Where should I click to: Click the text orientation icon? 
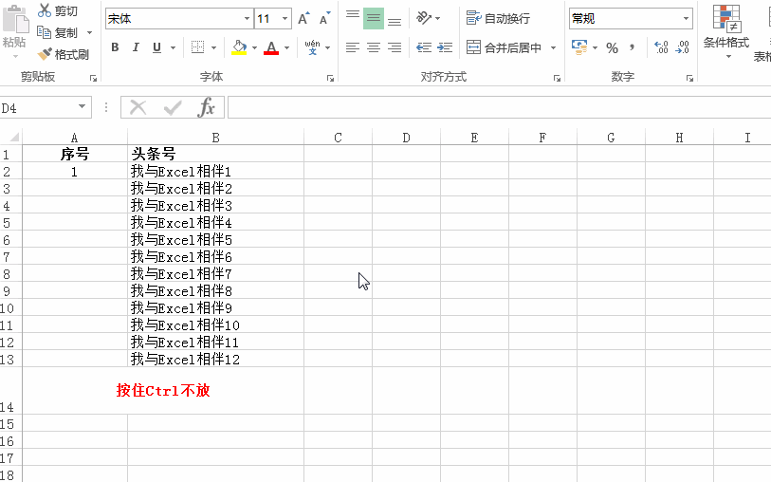click(x=424, y=18)
